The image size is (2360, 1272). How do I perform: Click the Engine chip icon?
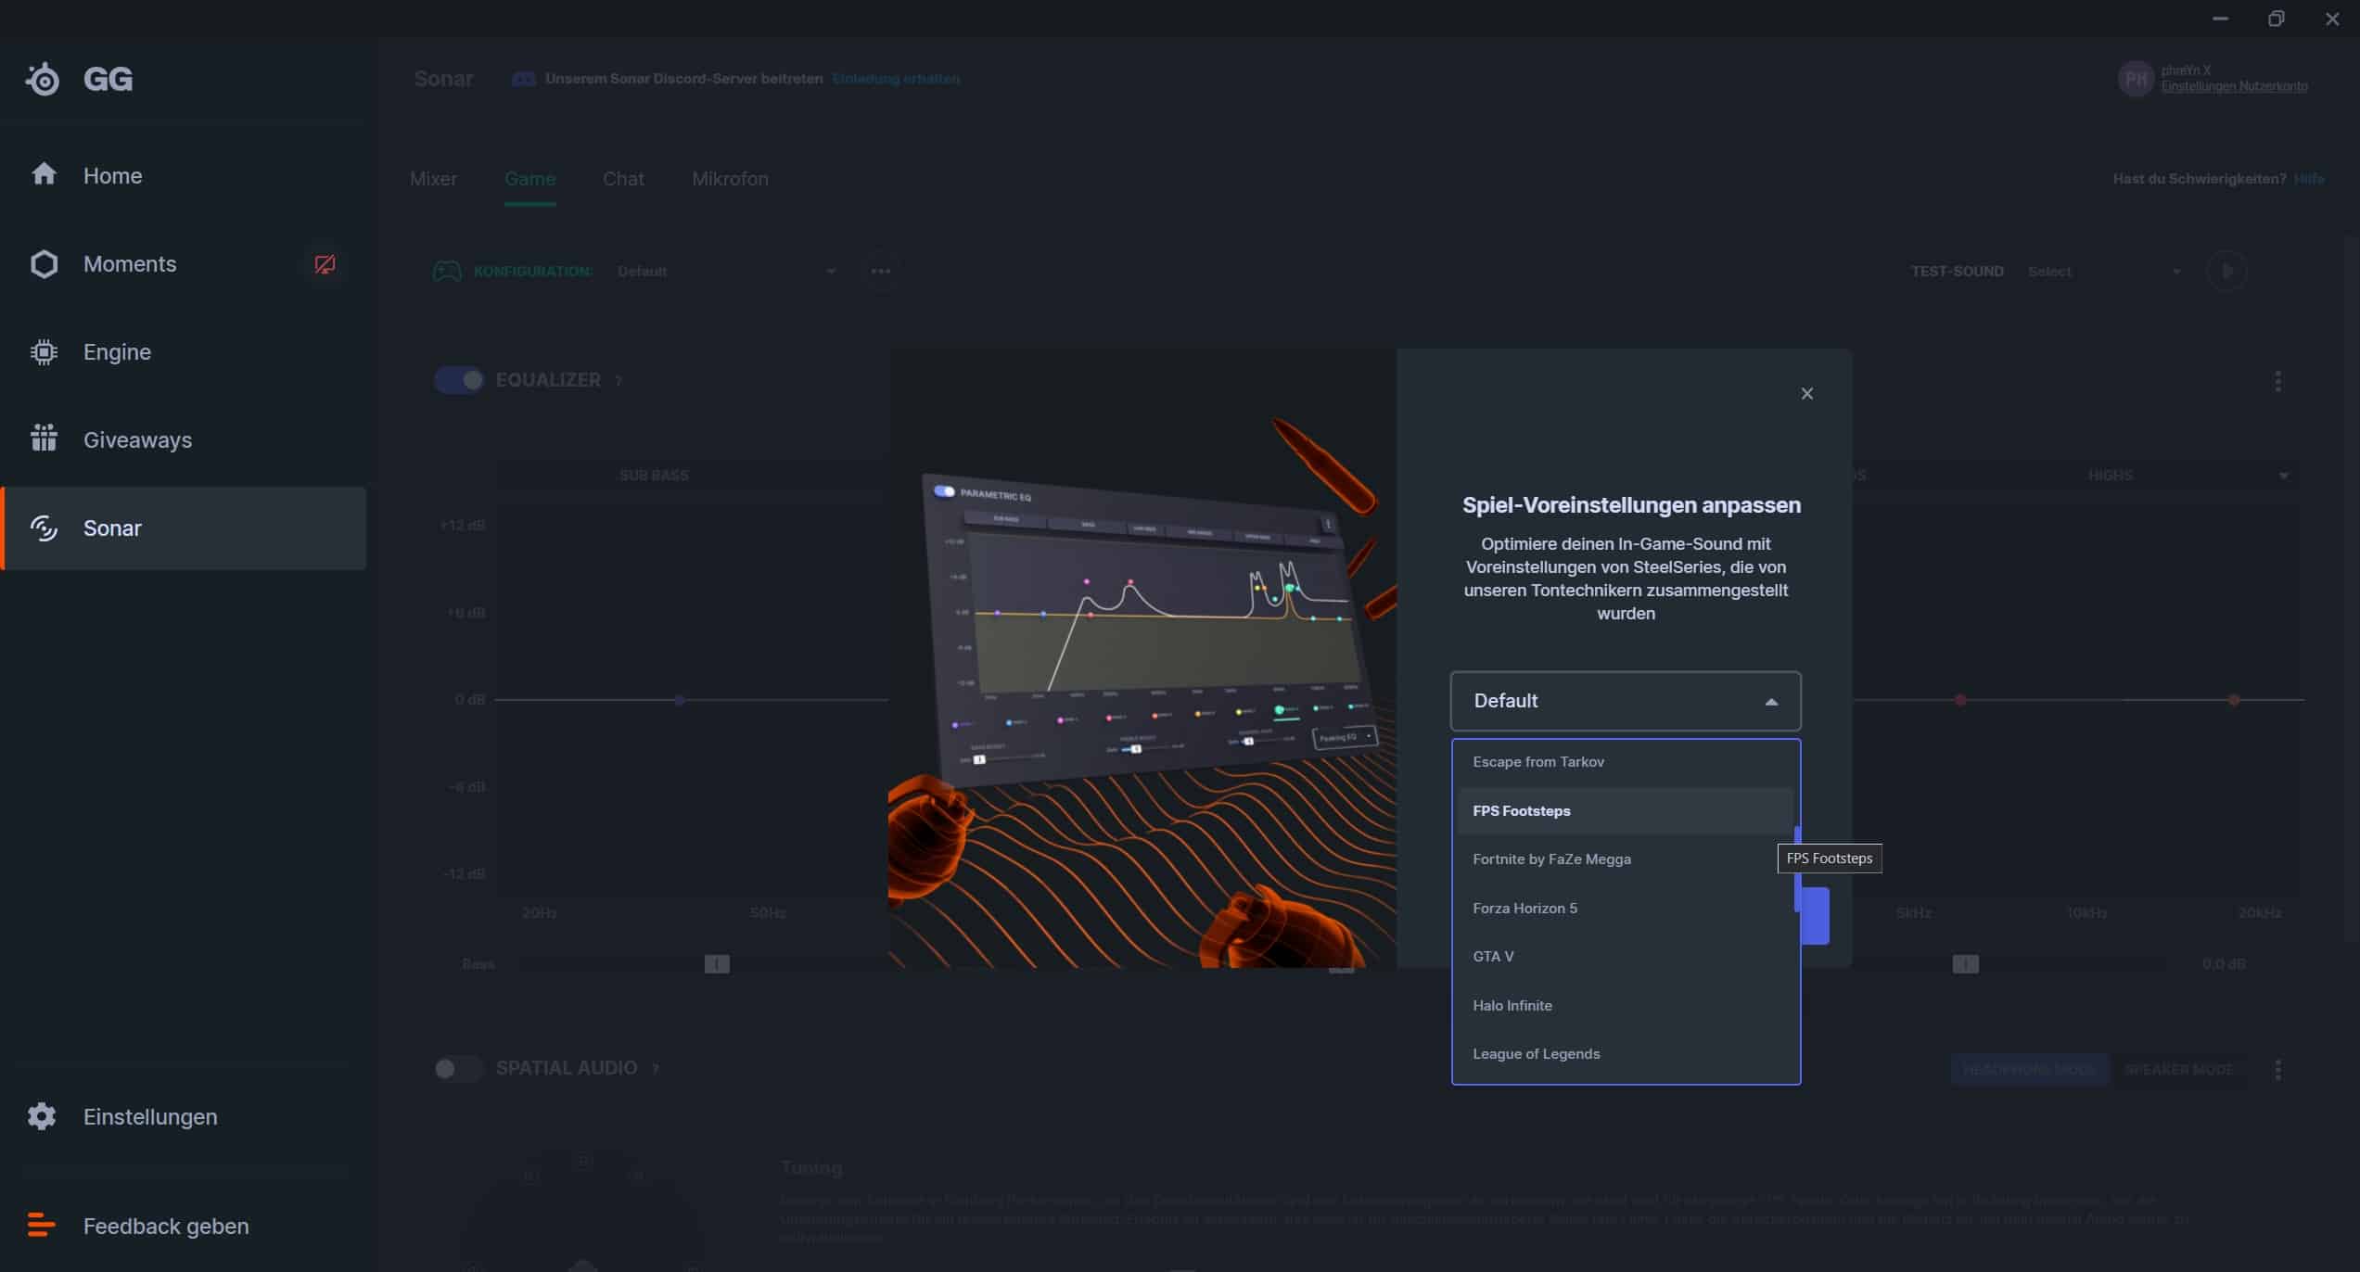click(x=44, y=352)
